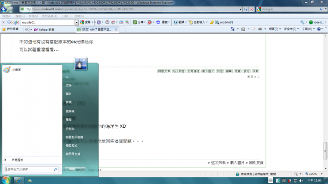Image resolution: width=328 pixels, height=184 pixels.
Task: Open the tab list dropdown arrow
Action: 31,30
